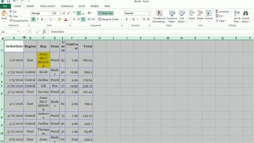
Task: Increase font size with the larger A icon
Action: pos(64,13)
